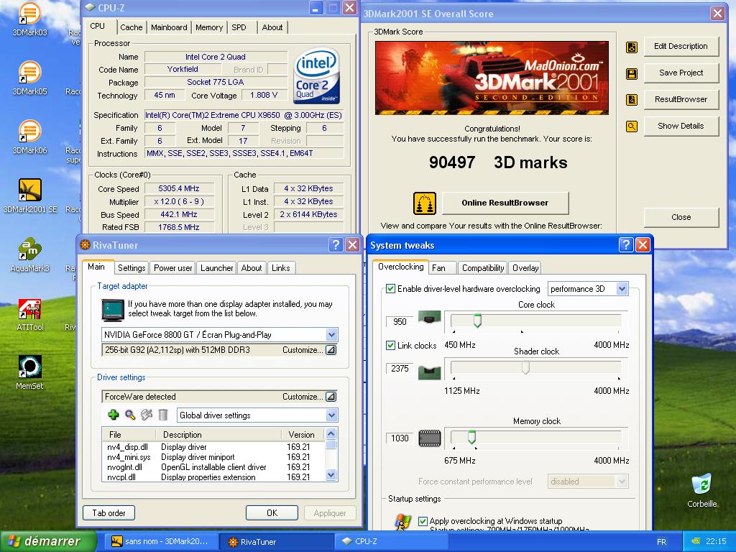
Task: Click the help question mark in System tweaks title bar
Action: 626,244
